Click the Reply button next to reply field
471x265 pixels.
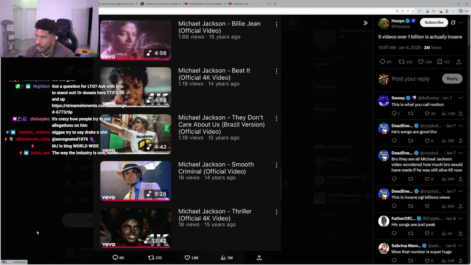point(452,78)
